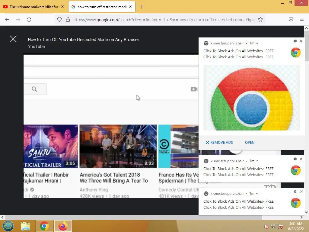Click the YouTube create video camera icon
The width and height of the screenshot is (309, 232).
coord(194,89)
